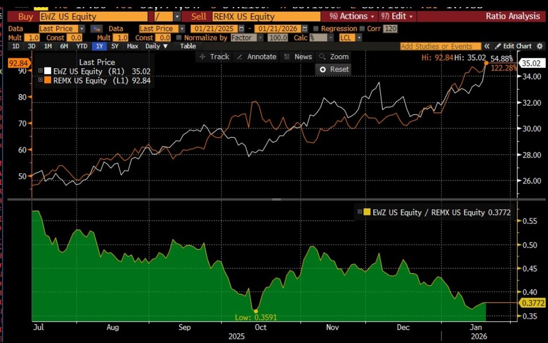Switch to the Table view
This screenshot has width=548, height=343.
point(188,46)
